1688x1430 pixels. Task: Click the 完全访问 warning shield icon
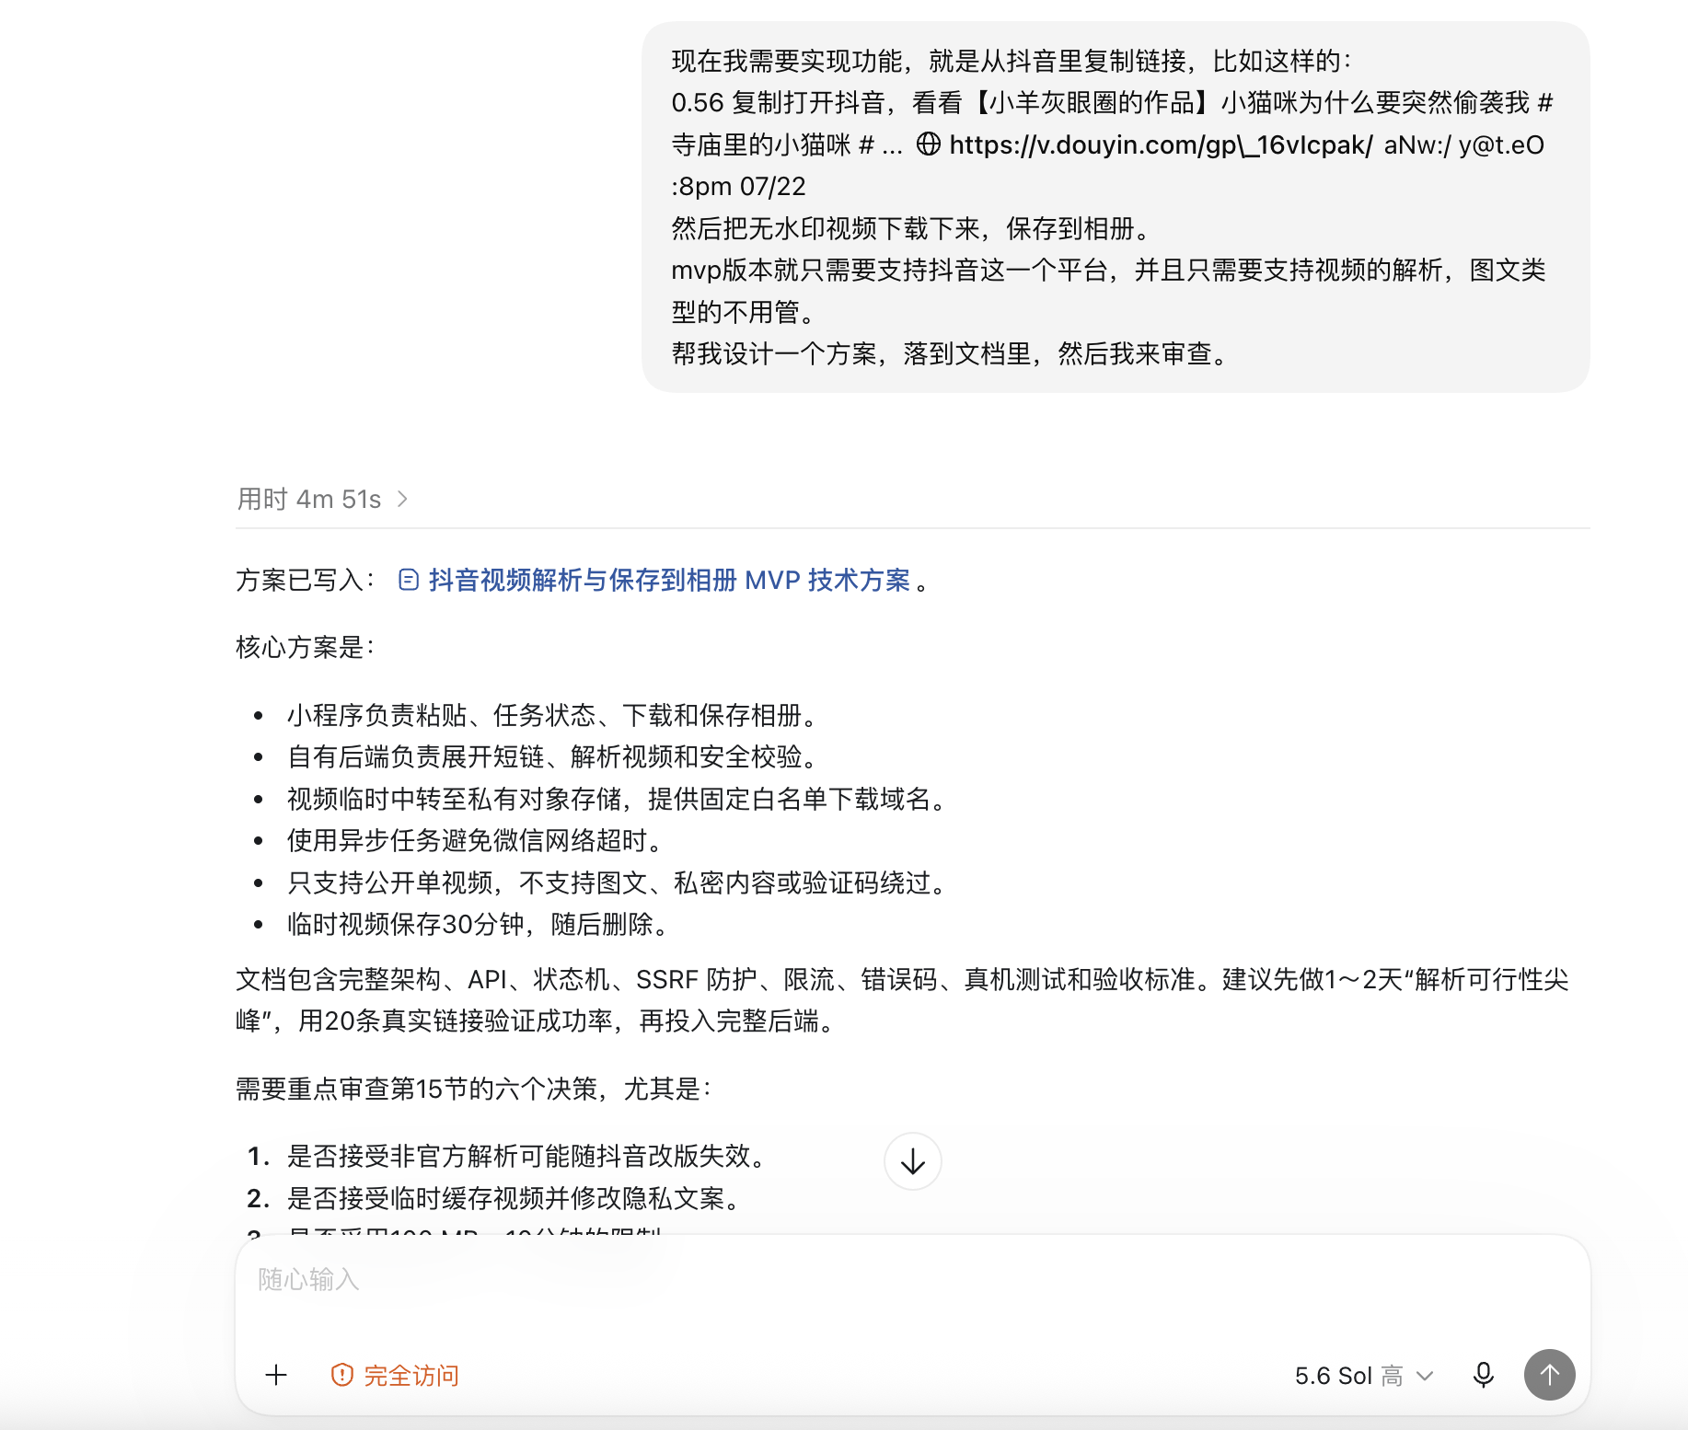point(341,1375)
